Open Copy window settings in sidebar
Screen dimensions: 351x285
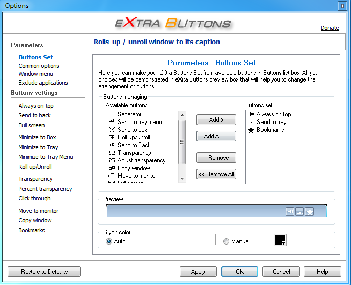tap(35, 220)
